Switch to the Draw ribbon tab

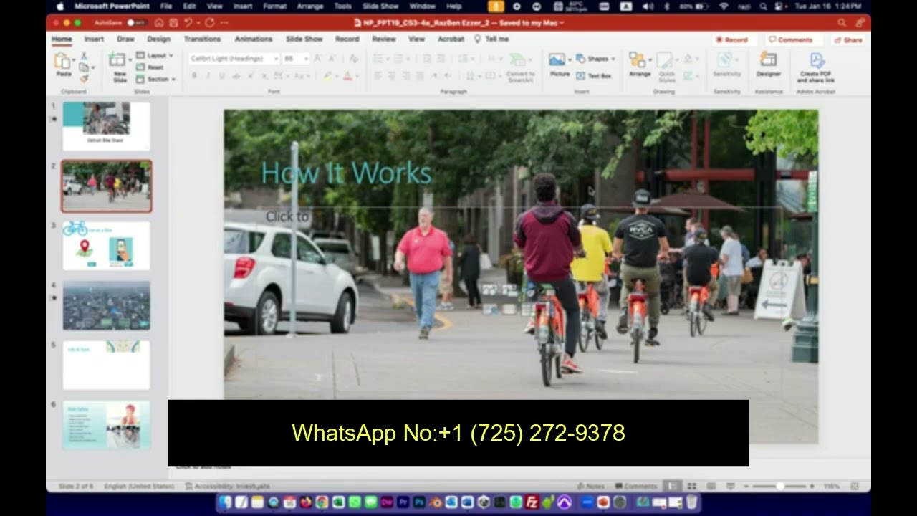click(x=125, y=39)
